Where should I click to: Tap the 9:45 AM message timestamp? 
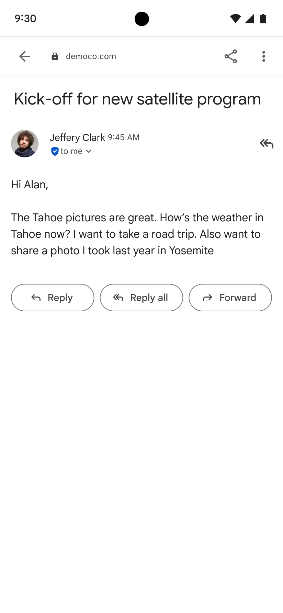click(x=124, y=137)
